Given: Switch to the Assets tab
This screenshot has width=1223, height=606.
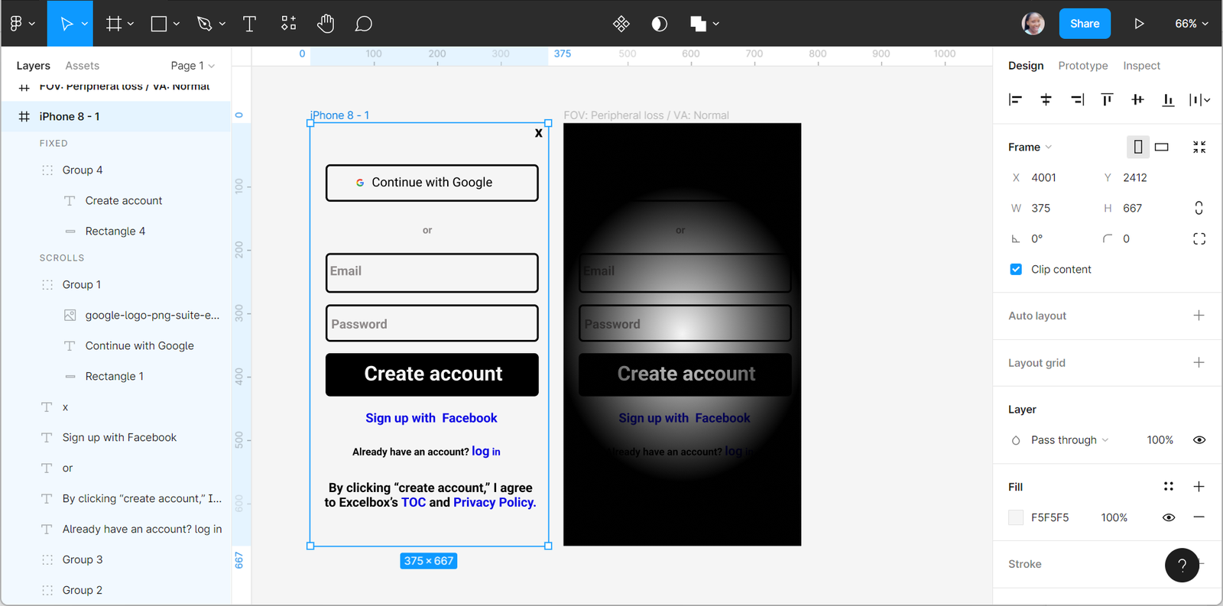Looking at the screenshot, I should [82, 66].
